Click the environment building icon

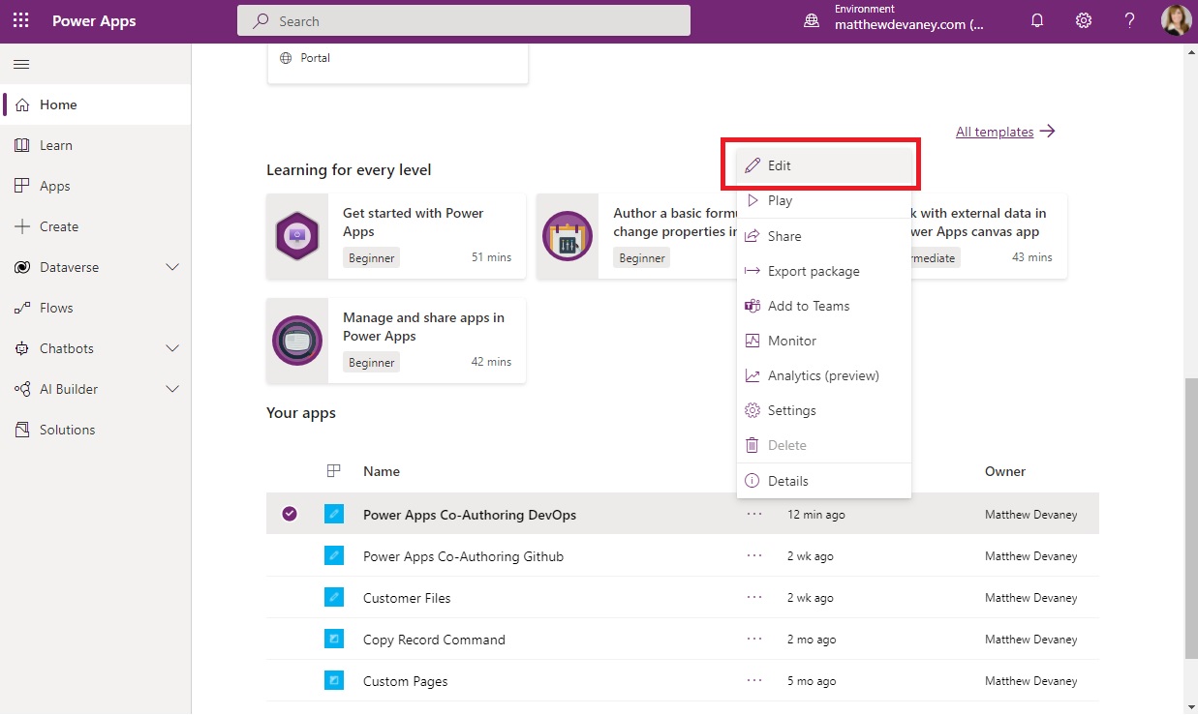pyautogui.click(x=812, y=18)
